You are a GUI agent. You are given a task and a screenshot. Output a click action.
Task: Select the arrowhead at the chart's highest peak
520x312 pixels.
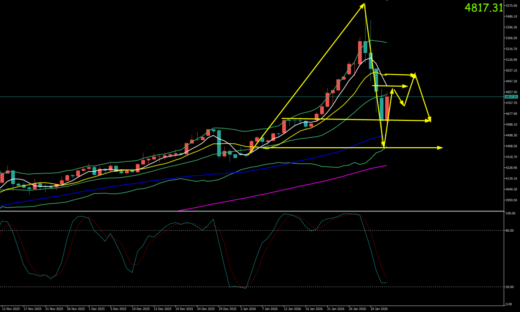[x=363, y=5]
